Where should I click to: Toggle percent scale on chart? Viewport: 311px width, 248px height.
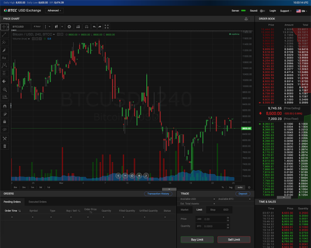[x=223, y=187]
